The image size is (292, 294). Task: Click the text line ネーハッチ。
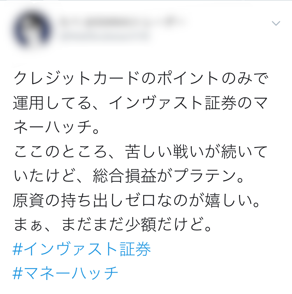(x=56, y=127)
